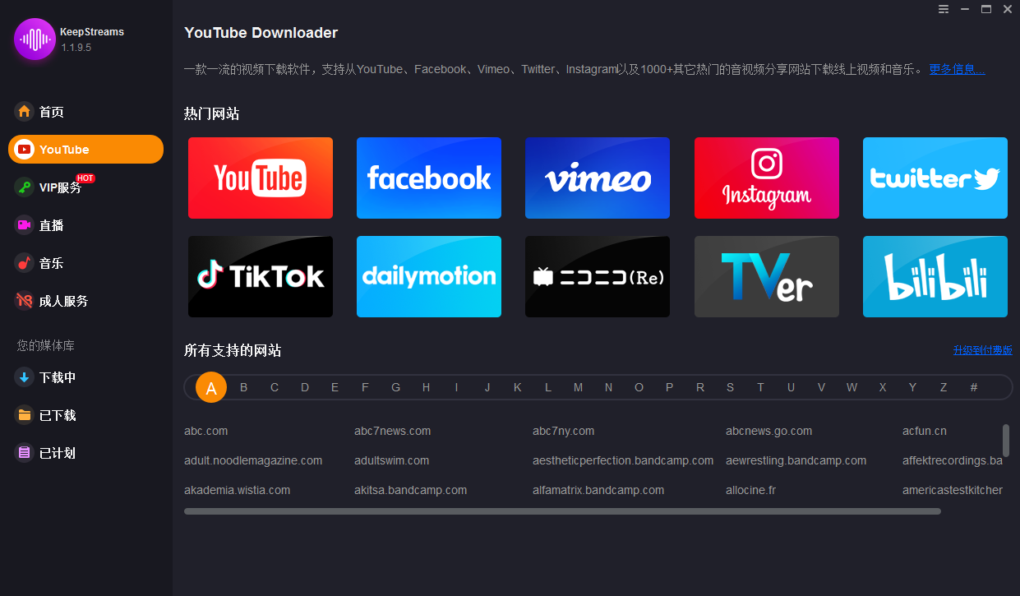Click the KeepStreams purple logo icon

point(35,39)
